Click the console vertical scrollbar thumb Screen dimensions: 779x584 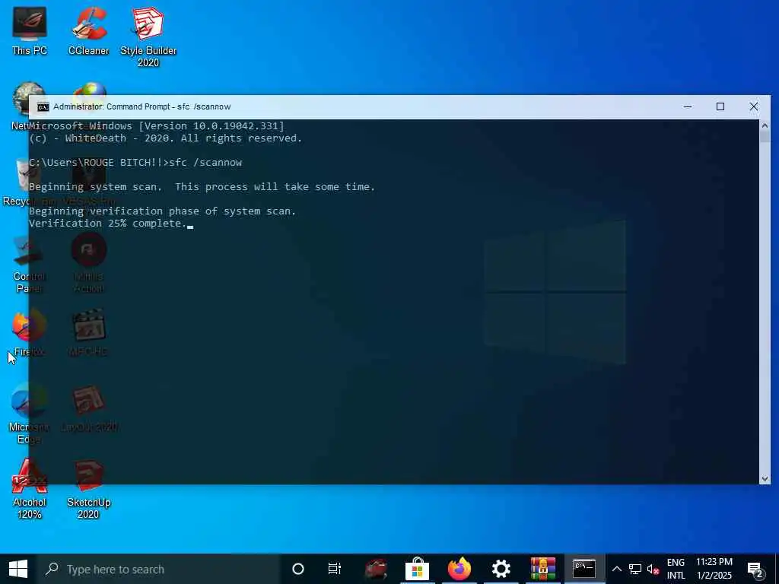click(x=765, y=137)
